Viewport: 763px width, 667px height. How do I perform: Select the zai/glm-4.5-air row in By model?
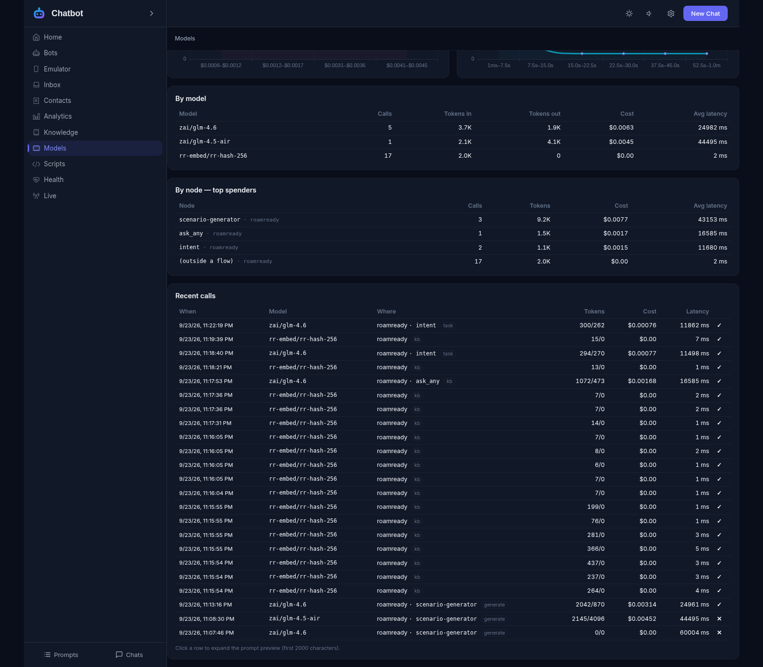453,142
